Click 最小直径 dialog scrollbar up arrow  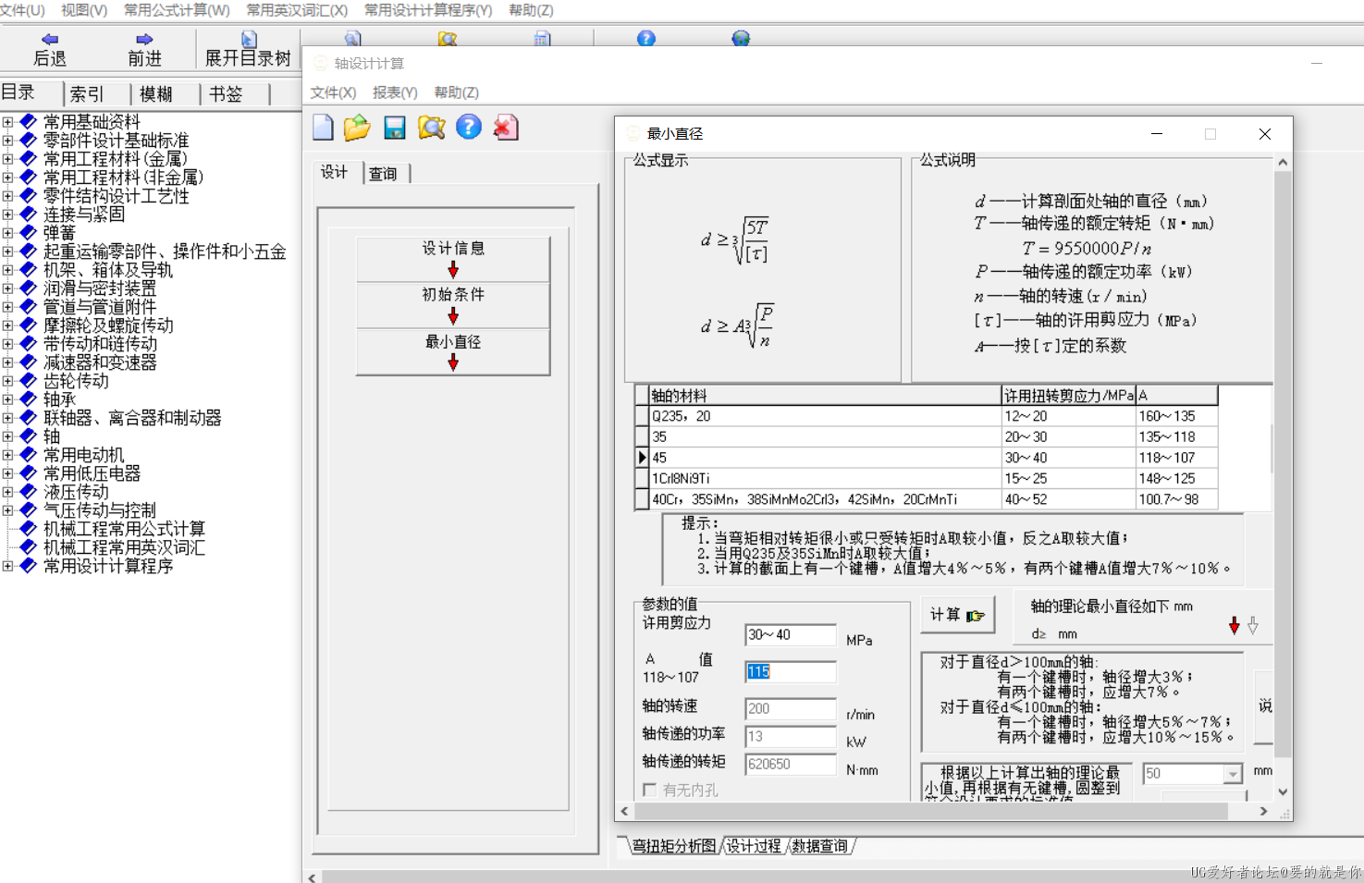(x=1283, y=162)
